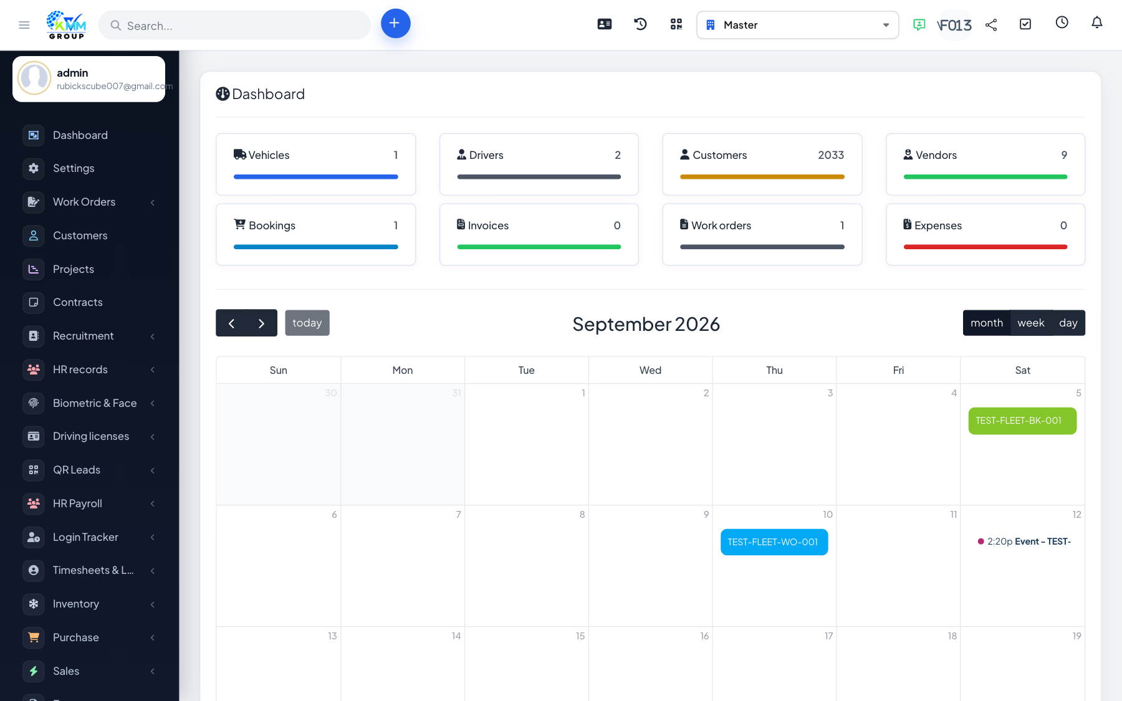Open the hamburger menu icon
The height and width of the screenshot is (701, 1122).
[x=24, y=25]
